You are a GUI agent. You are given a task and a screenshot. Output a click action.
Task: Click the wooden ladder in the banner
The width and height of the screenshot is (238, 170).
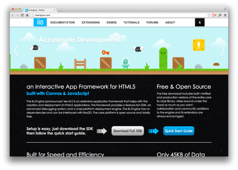pyautogui.click(x=80, y=64)
